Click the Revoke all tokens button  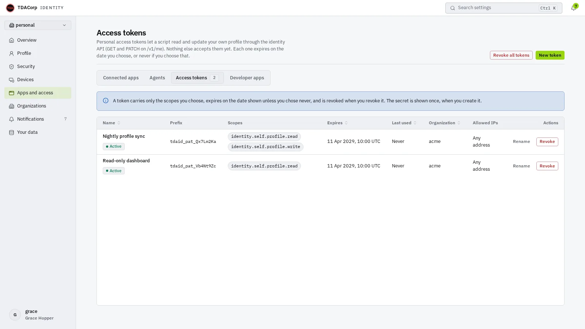point(511,55)
